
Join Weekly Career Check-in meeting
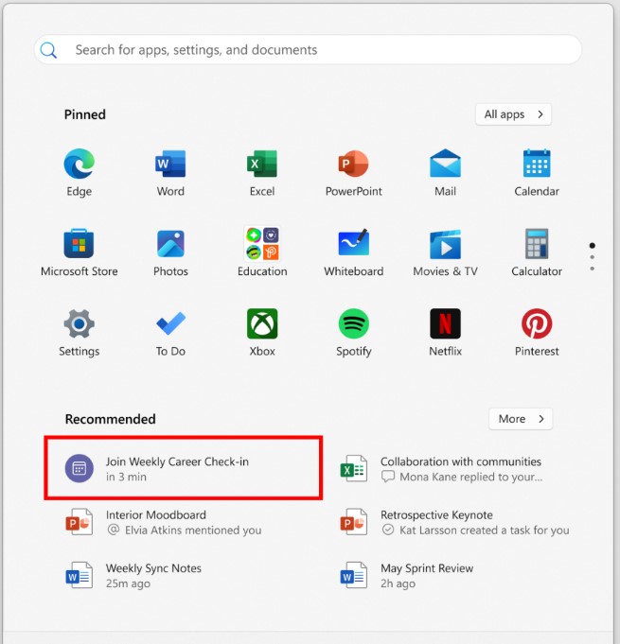tap(184, 468)
